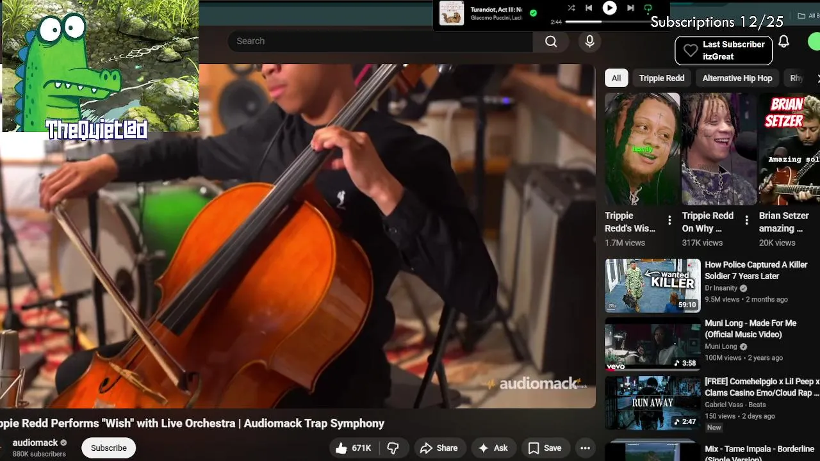Toggle shuffle in the music mini player
Viewport: 820px width, 461px height.
571,8
